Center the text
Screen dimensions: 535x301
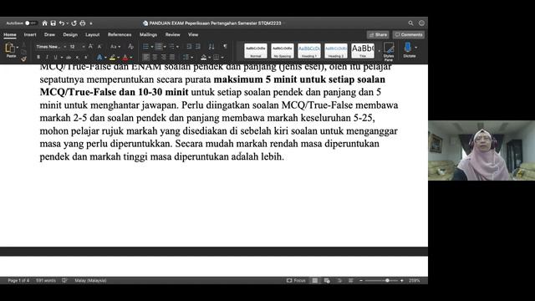click(155, 58)
